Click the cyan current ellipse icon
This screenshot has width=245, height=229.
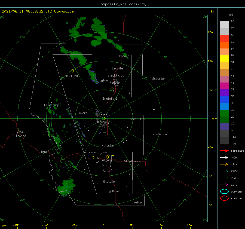click(224, 191)
